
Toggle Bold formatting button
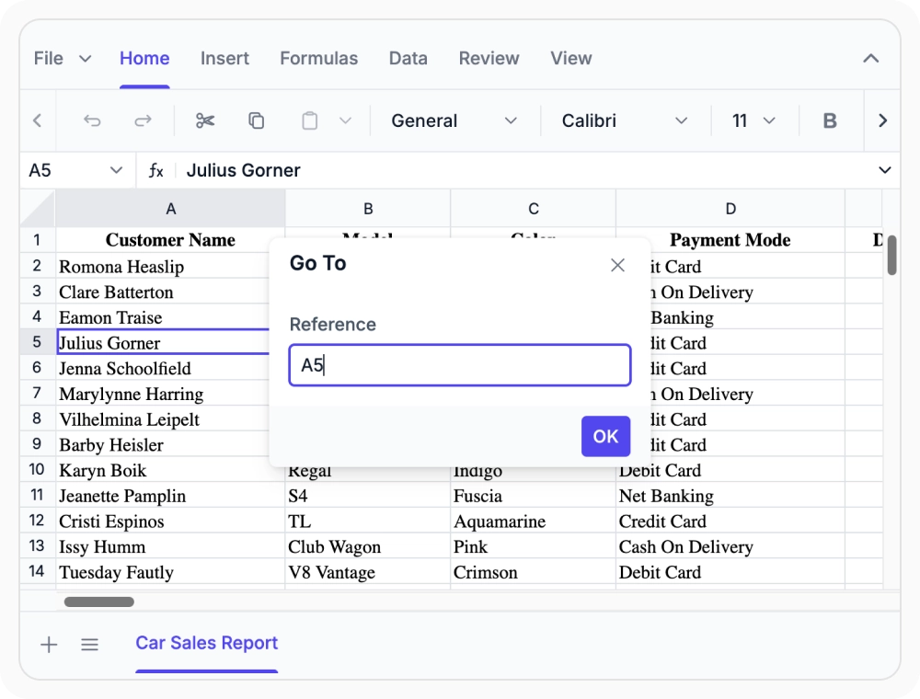[830, 120]
